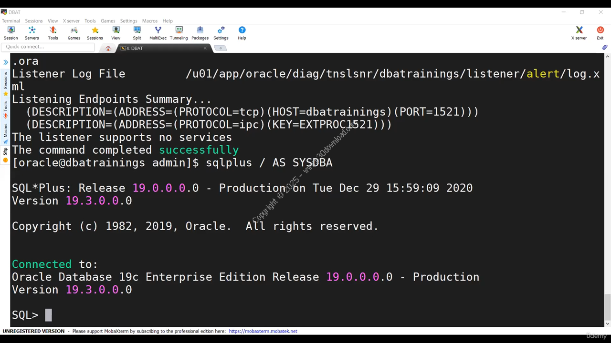This screenshot has height=343, width=611.
Task: Open the Terminal menu
Action: 11,21
